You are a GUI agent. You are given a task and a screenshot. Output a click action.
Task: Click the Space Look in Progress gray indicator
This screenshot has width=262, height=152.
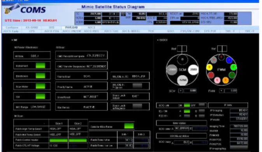tap(137, 106)
